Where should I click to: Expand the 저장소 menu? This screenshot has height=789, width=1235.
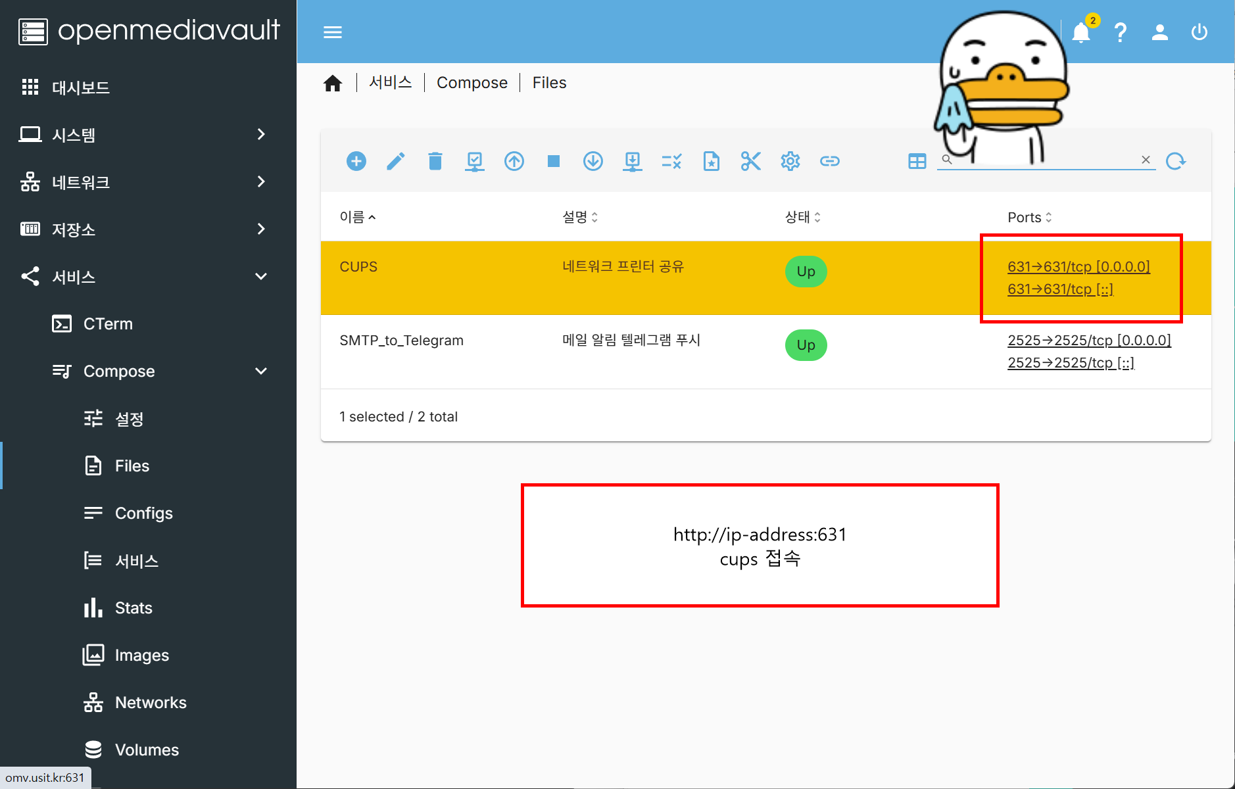point(148,229)
